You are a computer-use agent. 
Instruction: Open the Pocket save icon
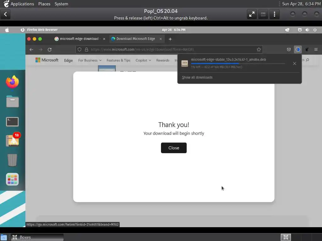(289, 49)
